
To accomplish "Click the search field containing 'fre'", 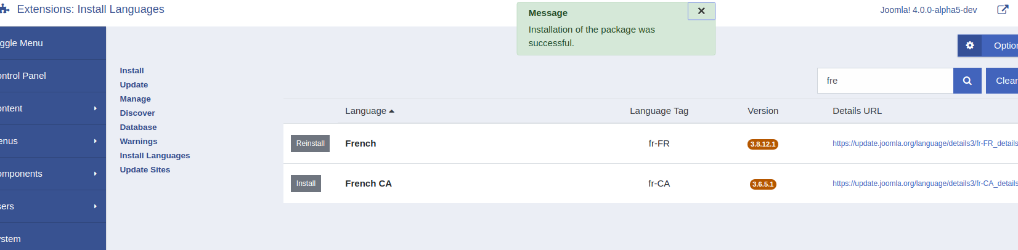I will pyautogui.click(x=885, y=81).
